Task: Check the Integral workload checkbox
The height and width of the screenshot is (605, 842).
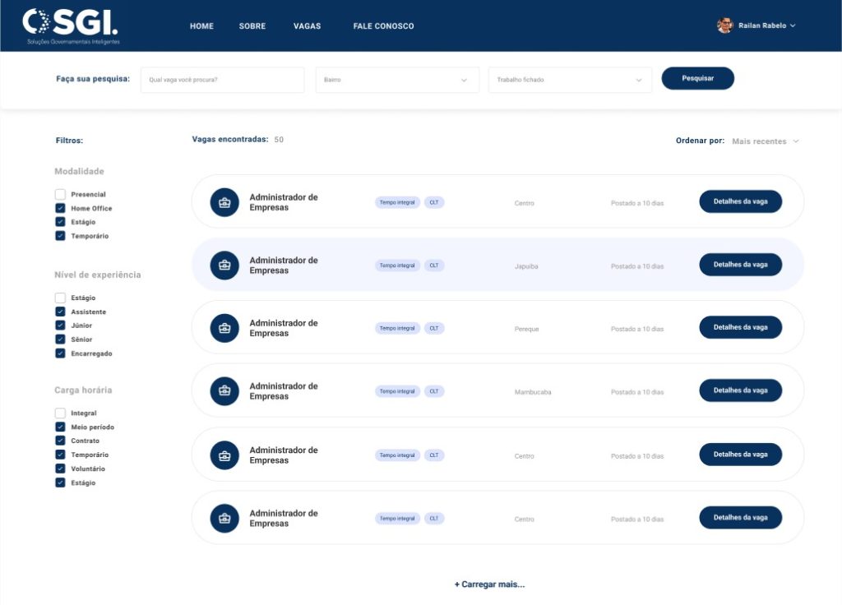Action: [x=60, y=413]
